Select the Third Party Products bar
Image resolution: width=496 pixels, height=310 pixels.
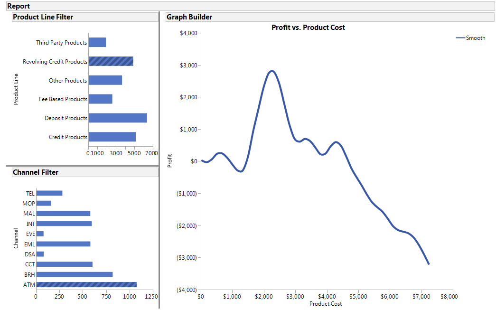97,42
